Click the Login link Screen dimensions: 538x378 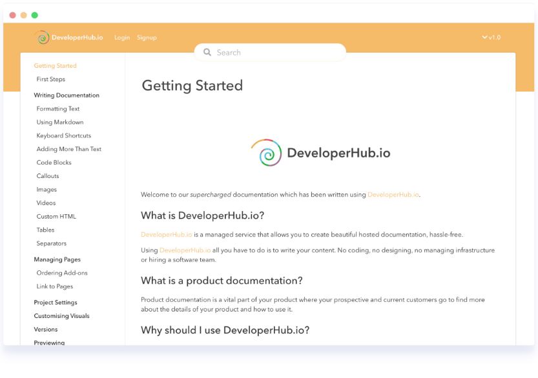pos(122,37)
